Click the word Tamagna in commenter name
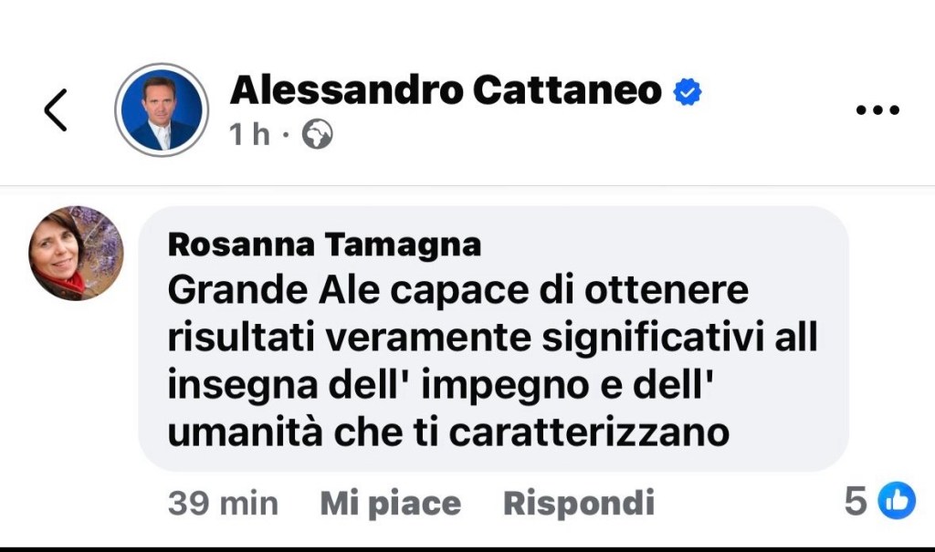The image size is (935, 552). tap(403, 245)
